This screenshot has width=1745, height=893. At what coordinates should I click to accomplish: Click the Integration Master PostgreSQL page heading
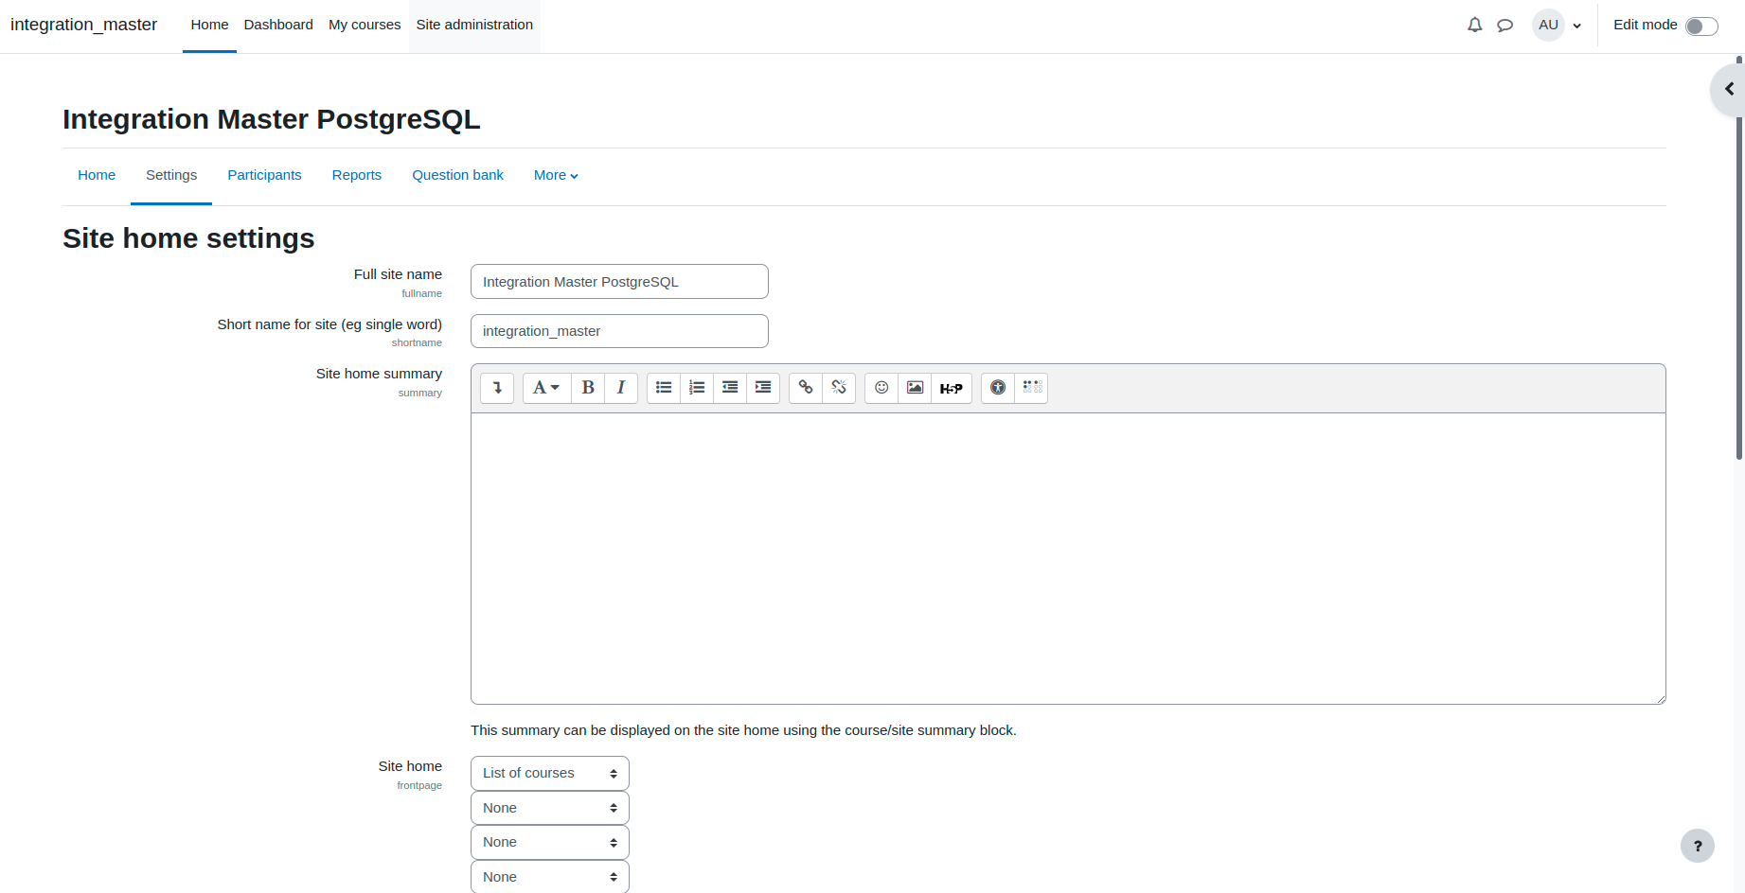(x=272, y=119)
